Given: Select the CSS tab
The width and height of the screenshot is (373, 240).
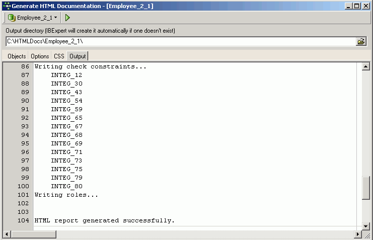Looking at the screenshot, I should 59,56.
